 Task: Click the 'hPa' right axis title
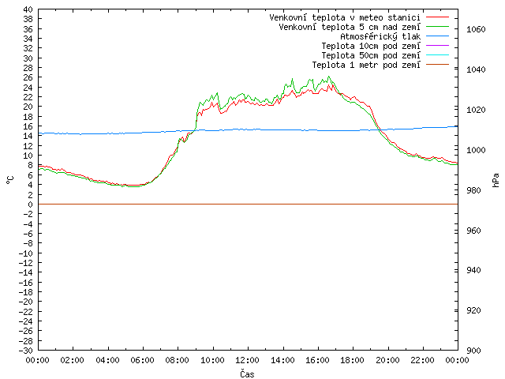point(496,180)
